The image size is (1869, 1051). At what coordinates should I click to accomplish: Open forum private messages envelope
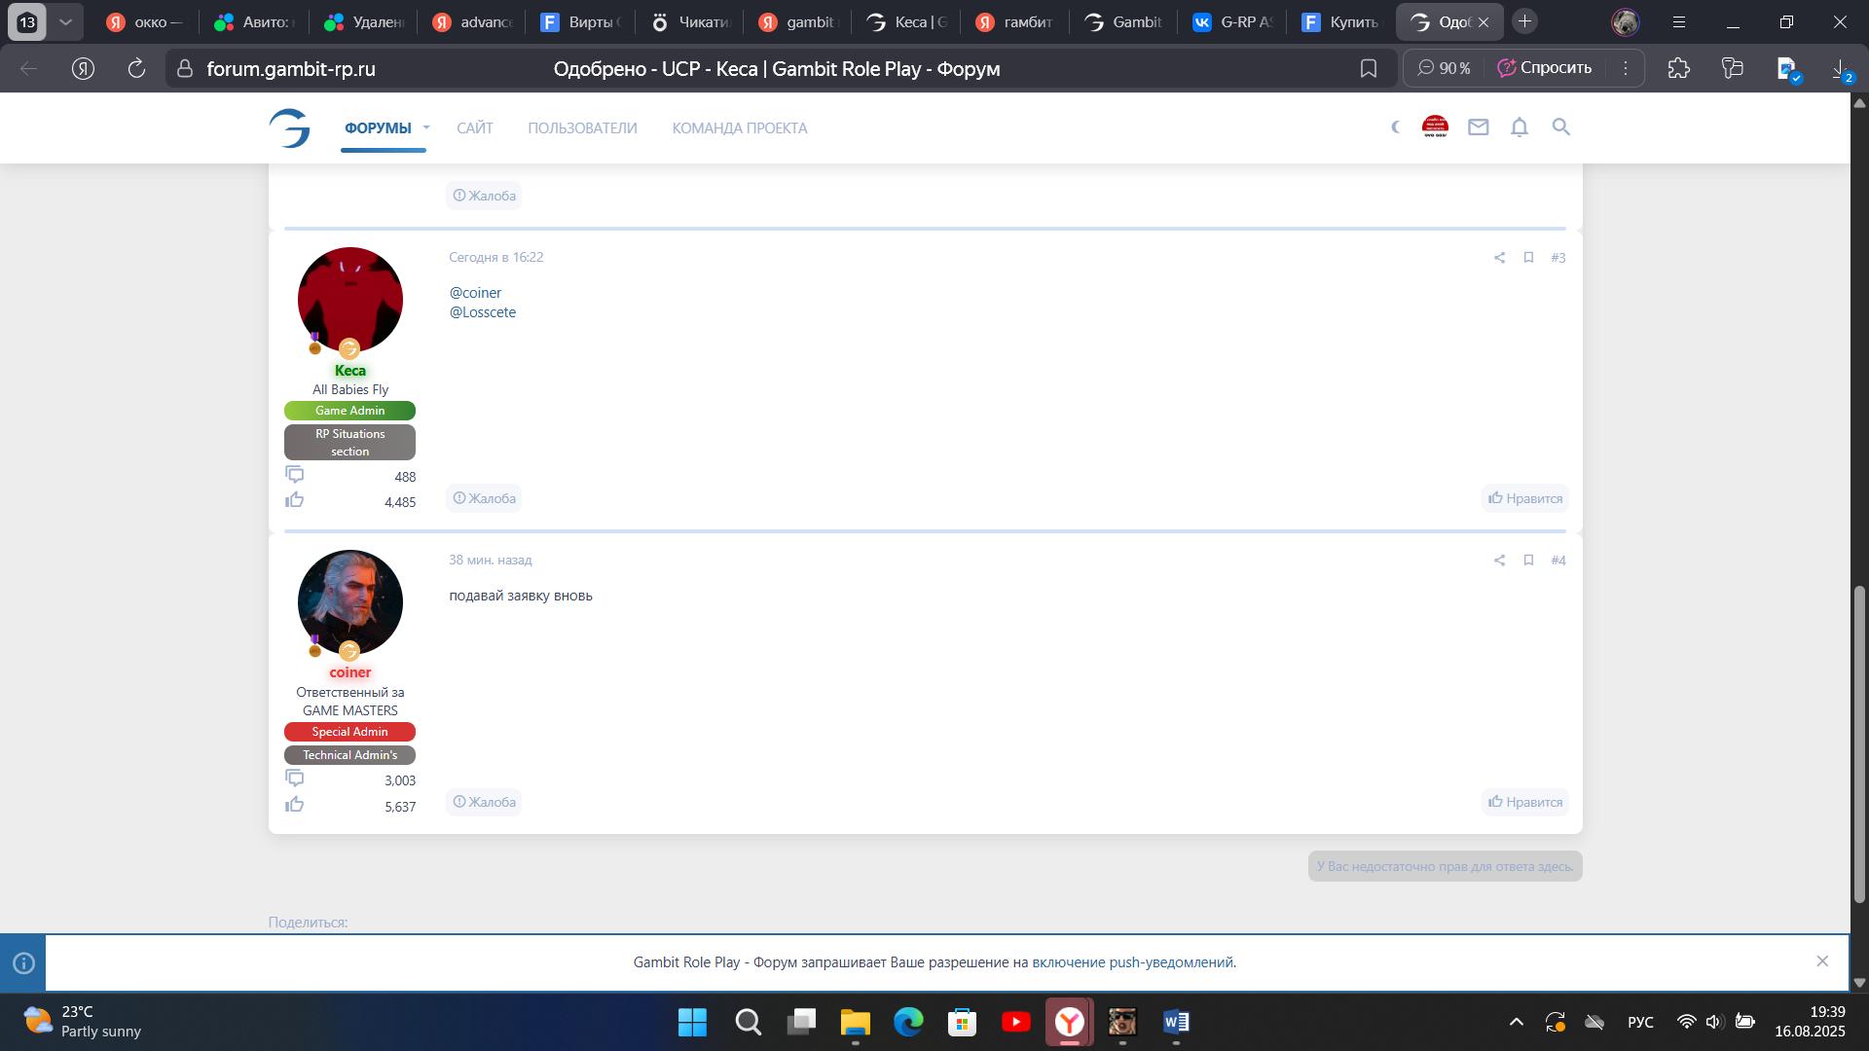click(1478, 127)
